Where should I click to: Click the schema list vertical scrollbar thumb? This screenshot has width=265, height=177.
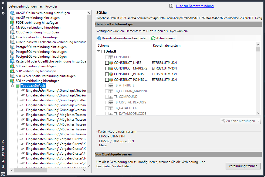[258, 49]
